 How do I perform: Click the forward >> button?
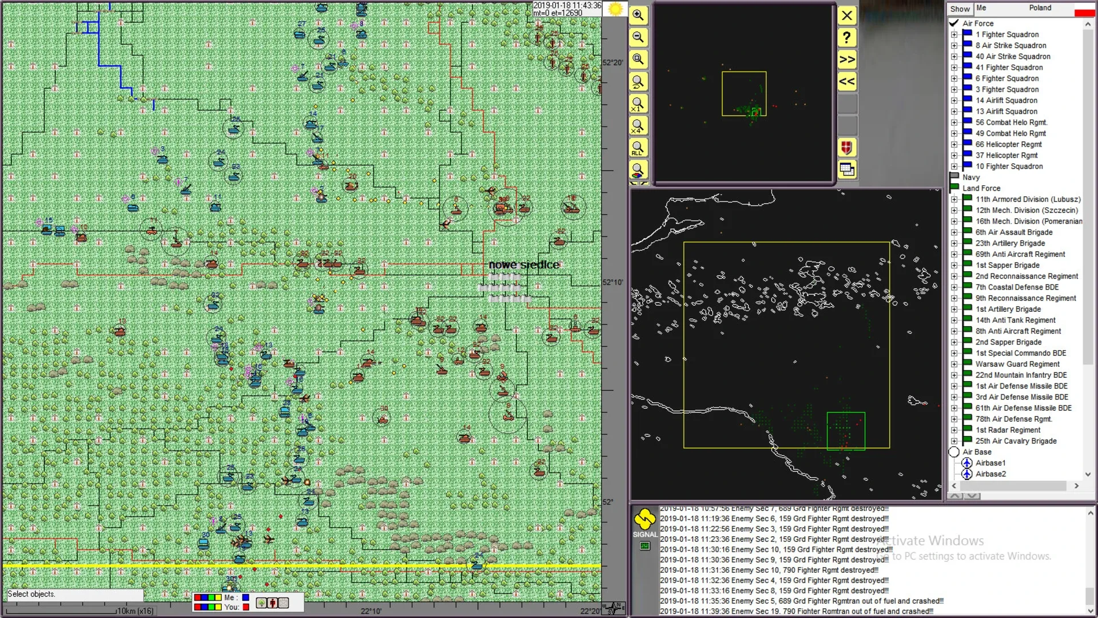pyautogui.click(x=847, y=60)
